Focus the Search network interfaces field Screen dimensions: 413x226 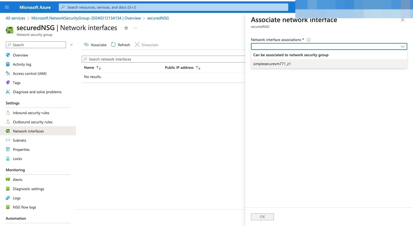(x=163, y=59)
